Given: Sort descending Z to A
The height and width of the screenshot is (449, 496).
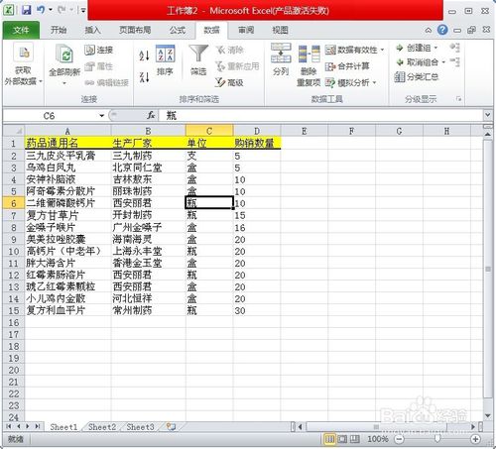Looking at the screenshot, I should tap(144, 77).
